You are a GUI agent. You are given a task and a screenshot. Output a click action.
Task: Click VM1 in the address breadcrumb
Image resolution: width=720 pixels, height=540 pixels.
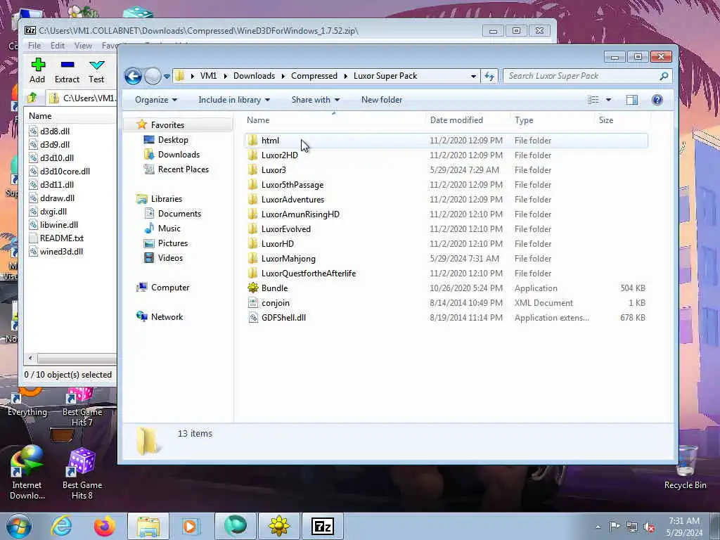(208, 76)
